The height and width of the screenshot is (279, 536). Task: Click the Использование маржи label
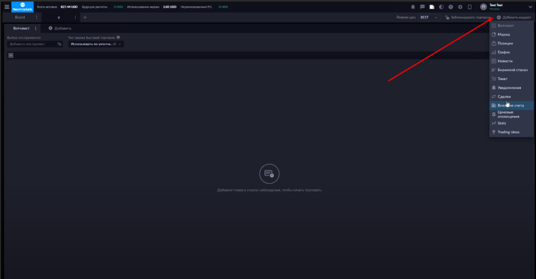pyautogui.click(x=143, y=7)
